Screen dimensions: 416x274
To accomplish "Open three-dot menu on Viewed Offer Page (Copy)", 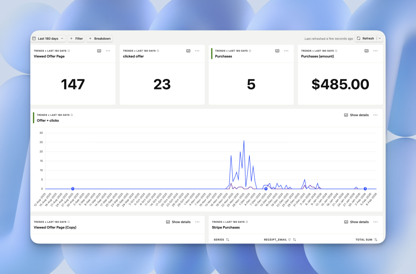I will [x=197, y=222].
